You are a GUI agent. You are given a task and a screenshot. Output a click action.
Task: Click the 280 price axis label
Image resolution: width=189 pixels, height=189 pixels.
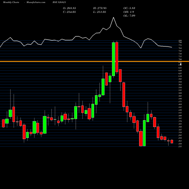point(180,138)
